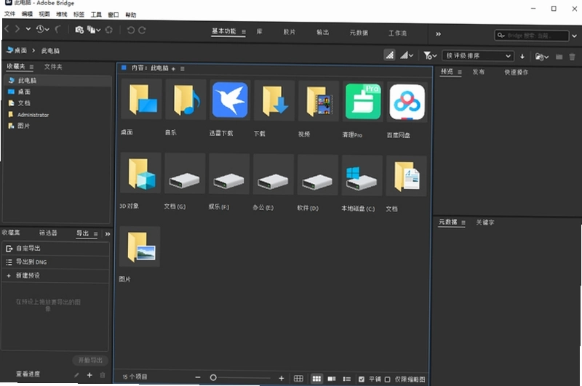Switch to 工作流 workspace
The width and height of the screenshot is (582, 386).
click(397, 33)
